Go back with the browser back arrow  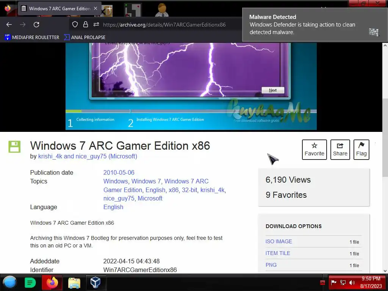tap(9, 25)
